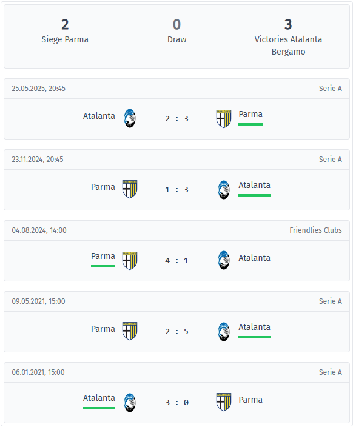Open the 3 : 0 score result

click(x=176, y=403)
